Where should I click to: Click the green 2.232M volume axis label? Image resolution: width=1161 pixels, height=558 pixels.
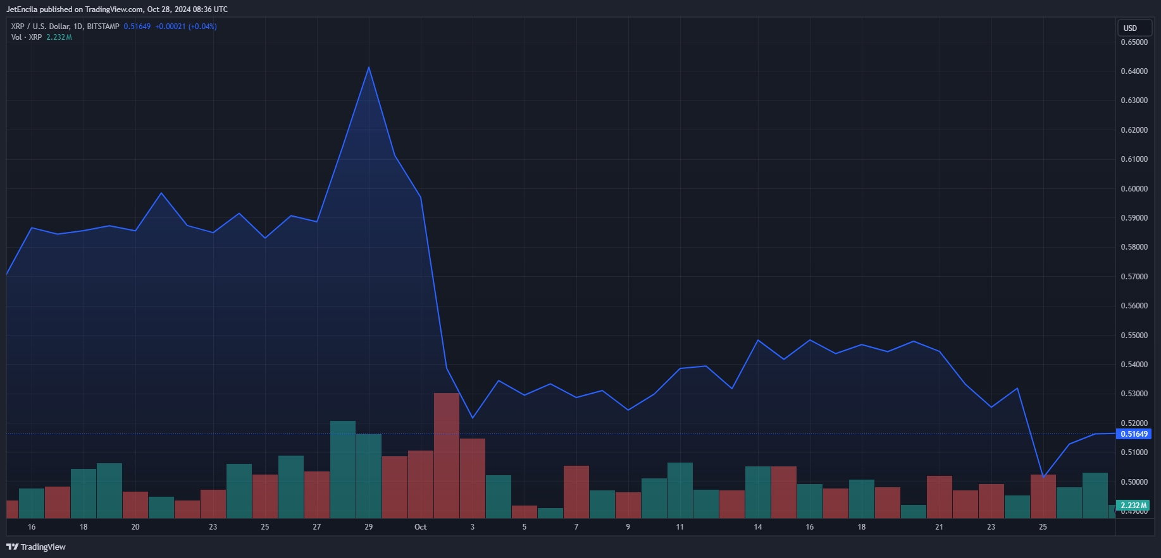coord(1133,506)
